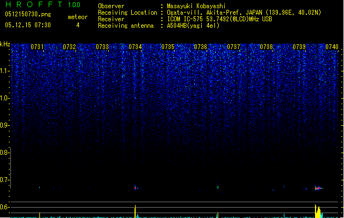Click the kHz axis unit label
Viewport: 344px width, 218px height.
tap(5, 44)
